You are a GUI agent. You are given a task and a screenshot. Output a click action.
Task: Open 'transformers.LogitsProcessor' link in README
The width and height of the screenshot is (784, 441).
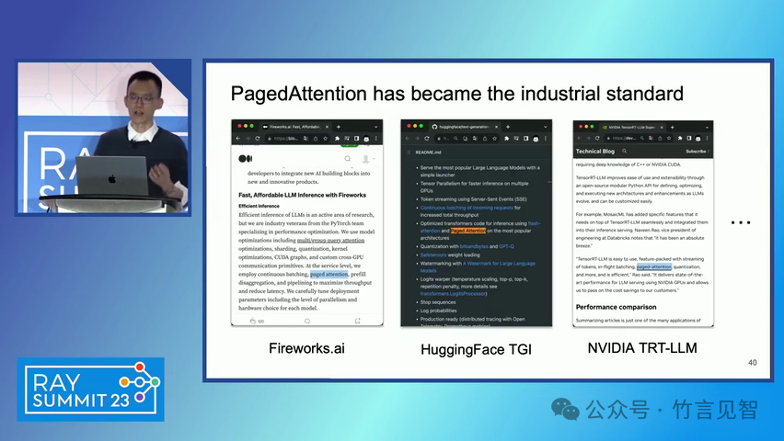453,294
